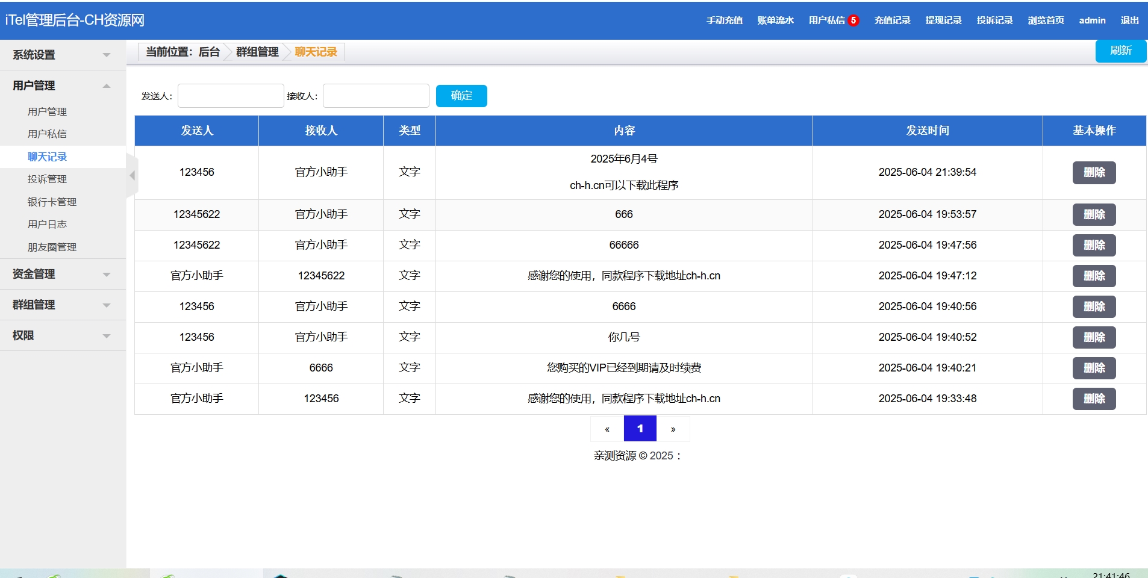Open the 用户私信 notification badge 5
1148x578 pixels.
[853, 20]
